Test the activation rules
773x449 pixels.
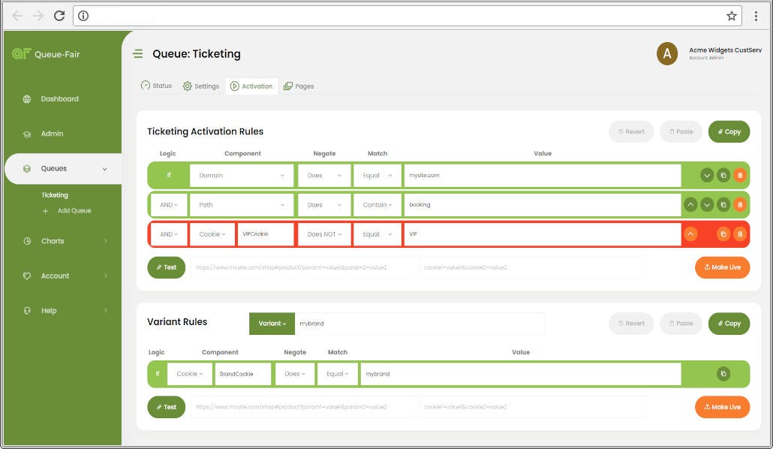pyautogui.click(x=166, y=267)
